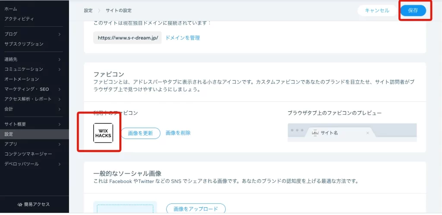The image size is (442, 215).
Task: Close the サイト名 preview tab x
Action: click(x=367, y=133)
